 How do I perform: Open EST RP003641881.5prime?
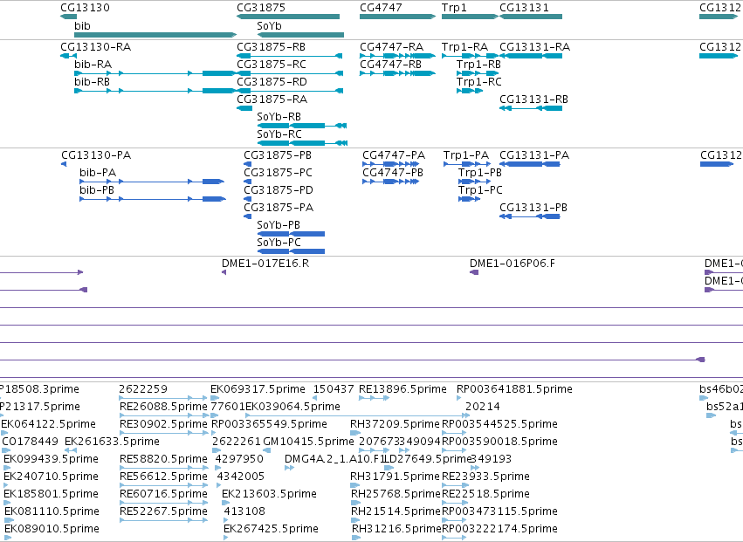(514, 389)
